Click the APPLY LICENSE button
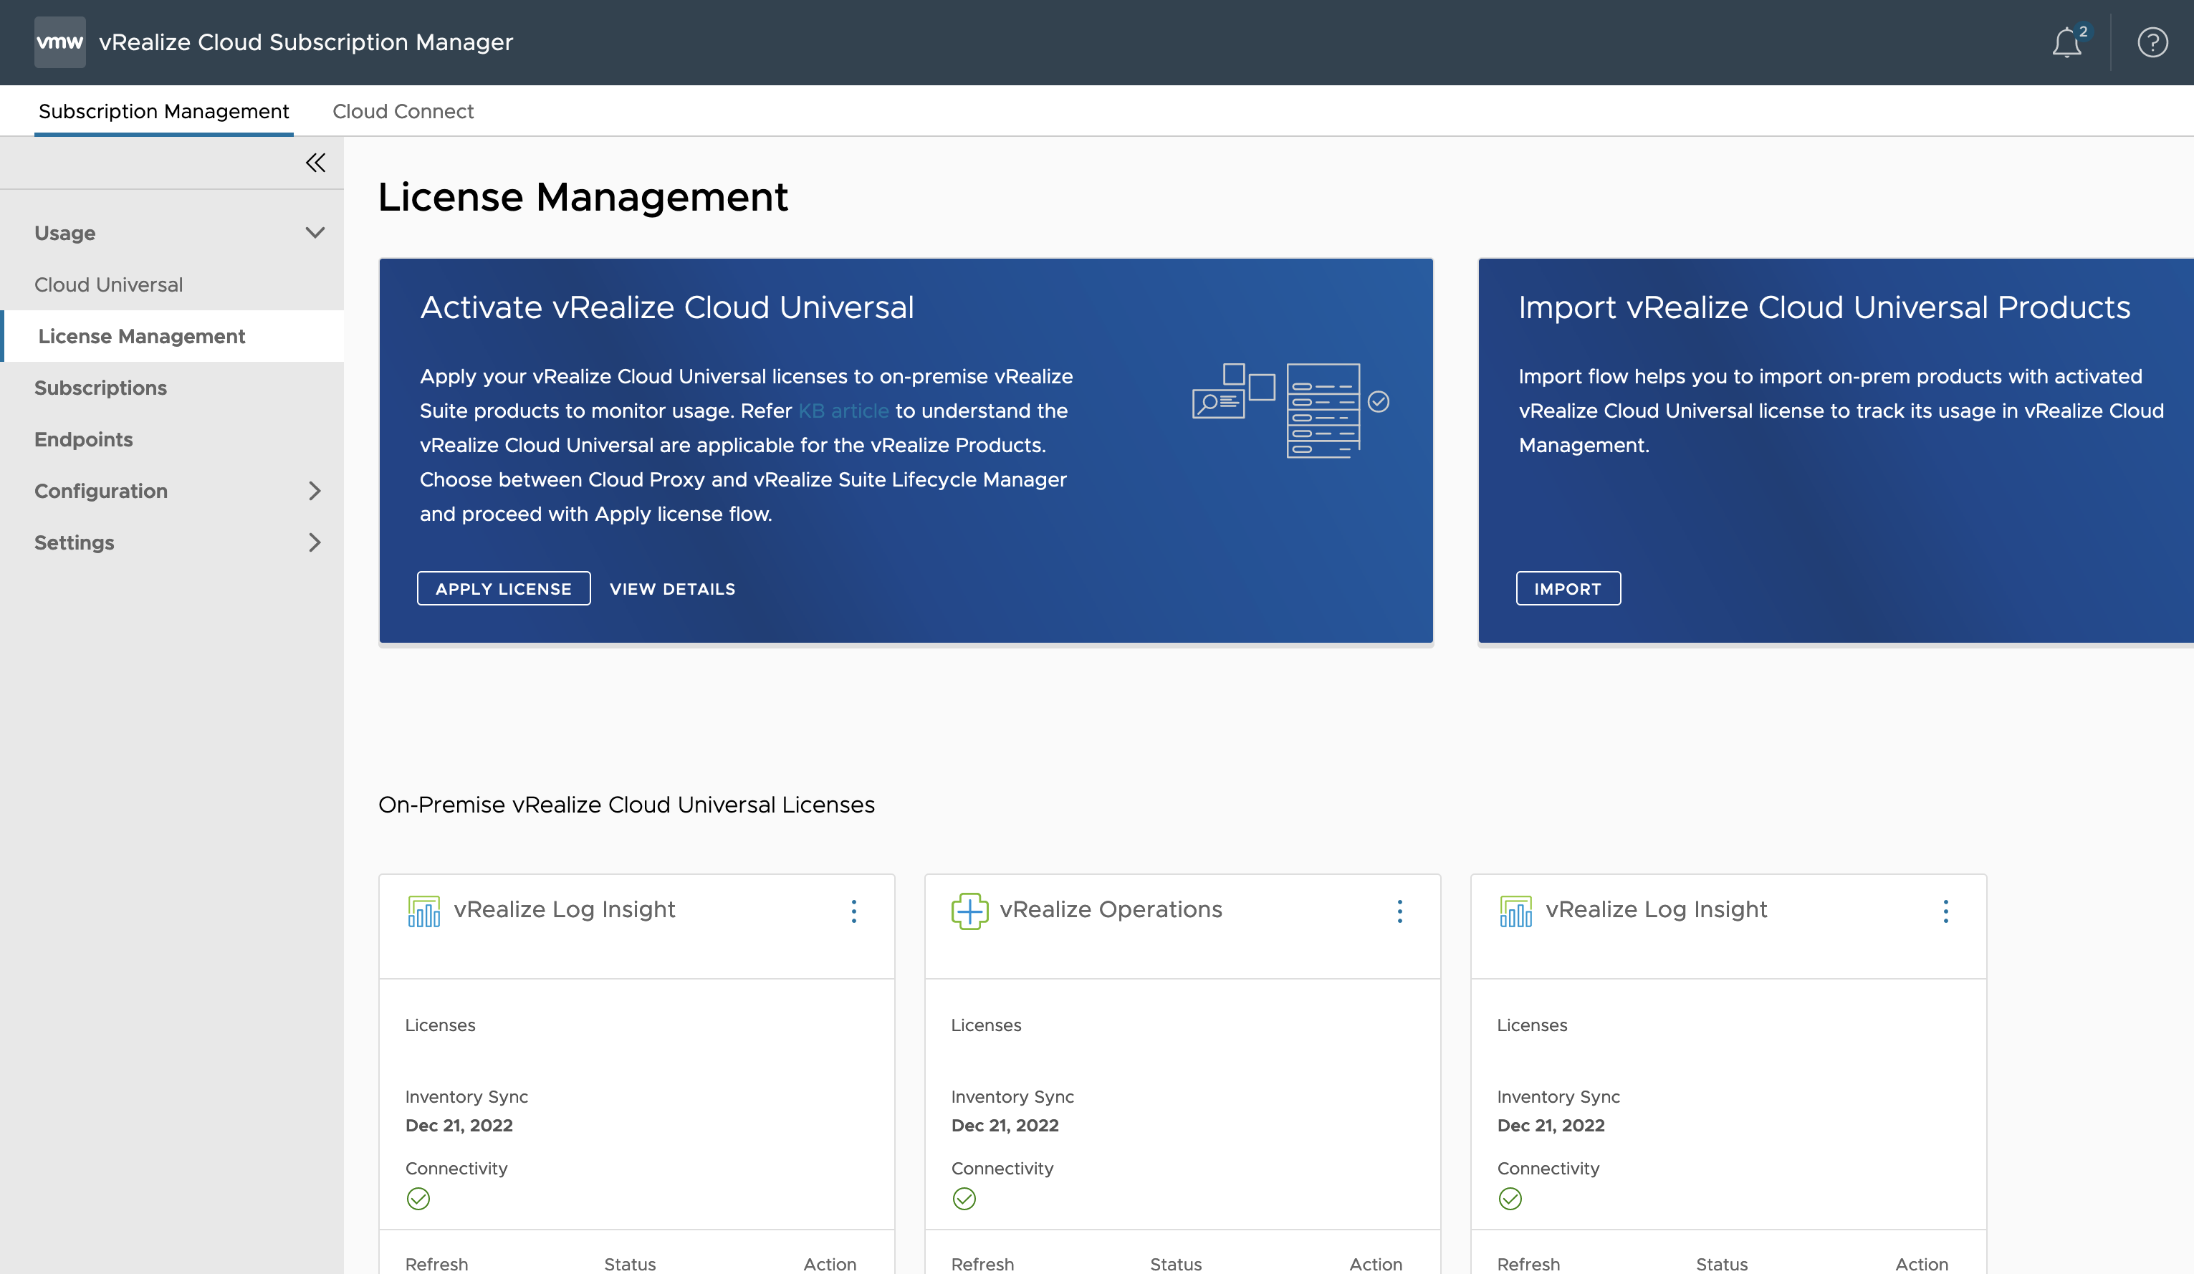This screenshot has width=2194, height=1274. tap(503, 589)
